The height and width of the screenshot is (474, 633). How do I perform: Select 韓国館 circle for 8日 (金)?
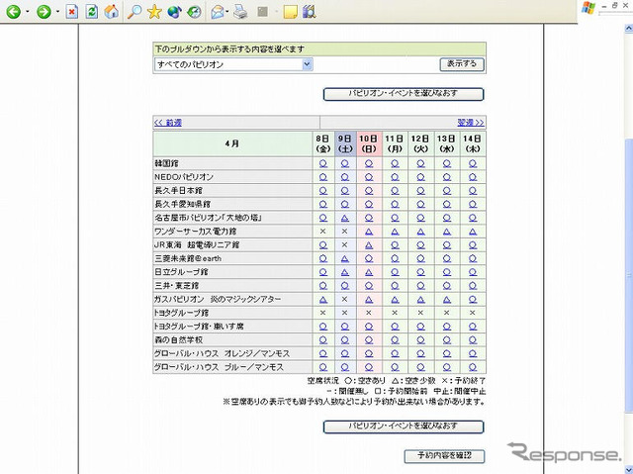click(323, 163)
